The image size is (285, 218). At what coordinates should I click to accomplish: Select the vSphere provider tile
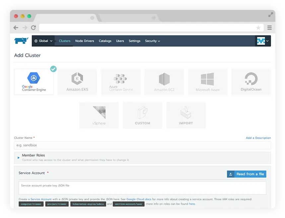(99, 115)
